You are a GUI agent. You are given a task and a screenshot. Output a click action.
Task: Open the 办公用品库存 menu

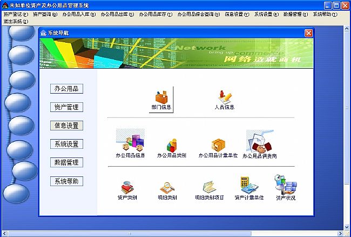click(x=156, y=15)
